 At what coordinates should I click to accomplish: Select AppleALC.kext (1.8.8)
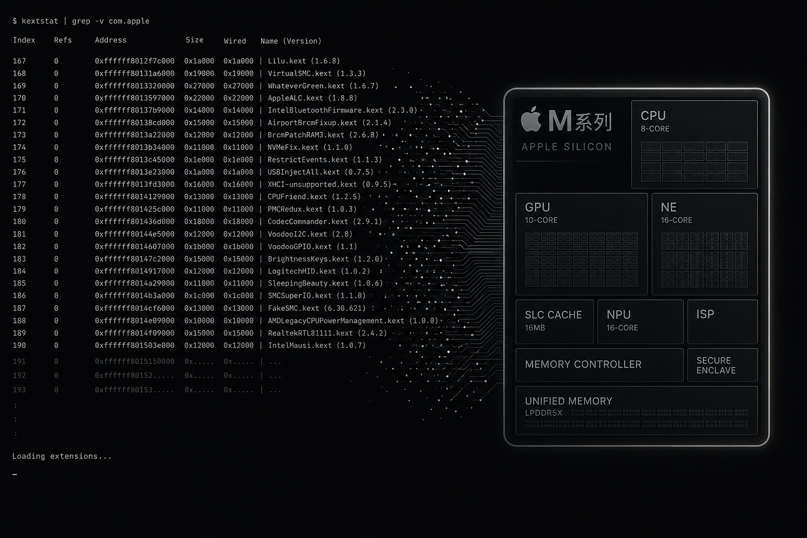312,98
